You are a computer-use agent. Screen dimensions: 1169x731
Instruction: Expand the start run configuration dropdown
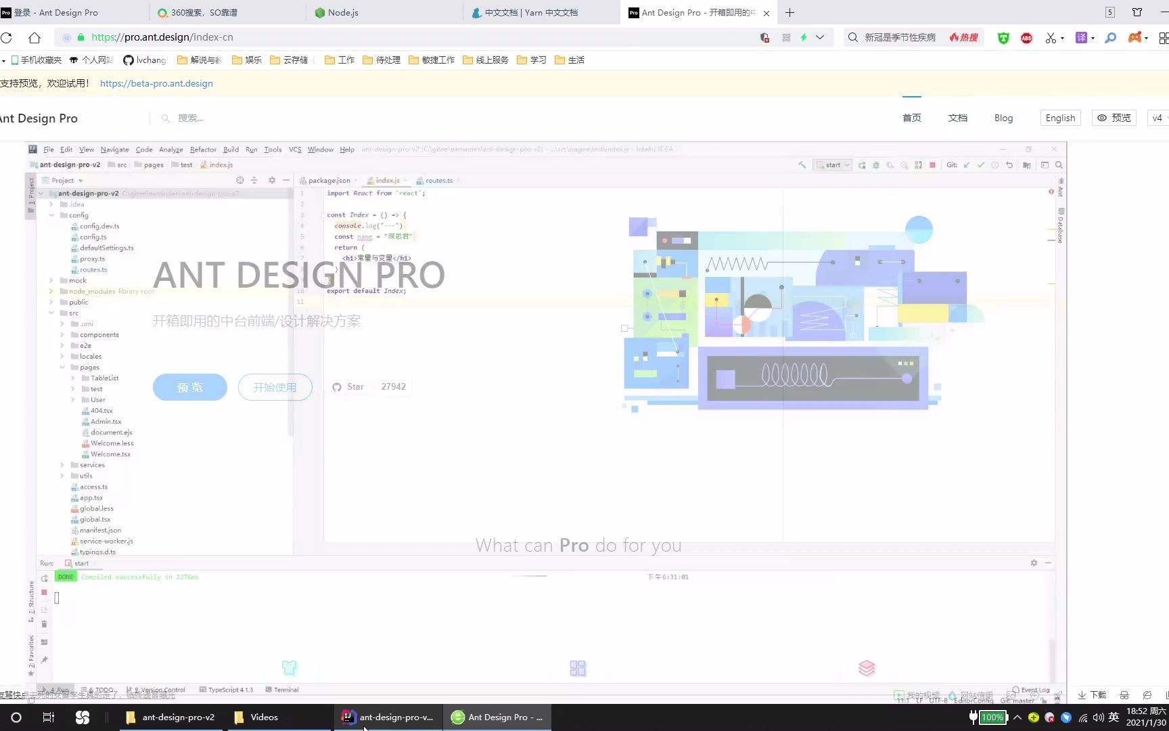click(847, 164)
